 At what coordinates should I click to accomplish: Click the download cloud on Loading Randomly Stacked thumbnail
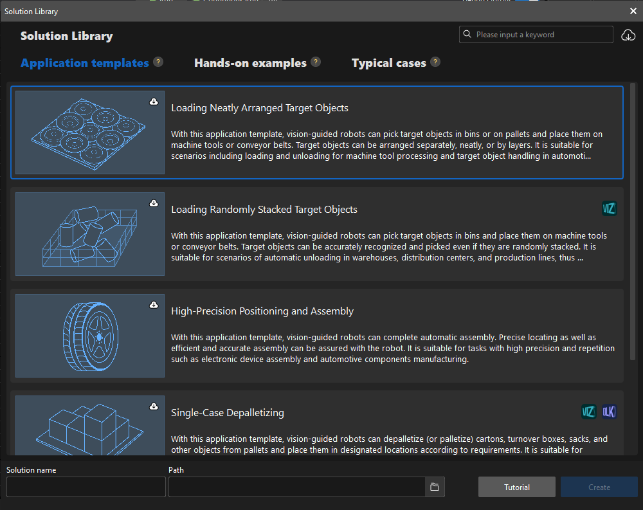pos(154,203)
